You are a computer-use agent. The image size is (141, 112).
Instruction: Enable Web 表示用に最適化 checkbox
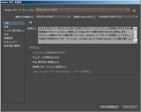(30, 62)
